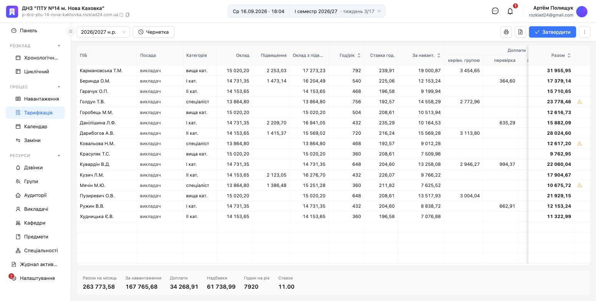Go to Панель in sidebar
Screen dimensions: 596x301
pos(35,30)
